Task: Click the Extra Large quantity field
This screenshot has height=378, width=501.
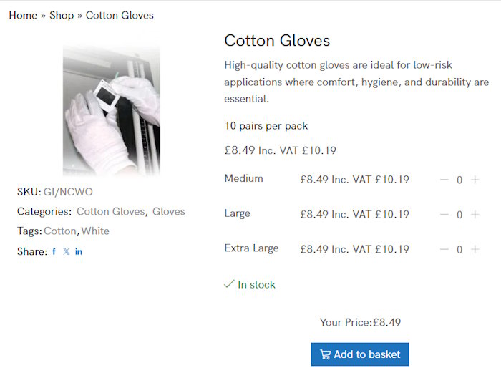Action: (x=459, y=250)
